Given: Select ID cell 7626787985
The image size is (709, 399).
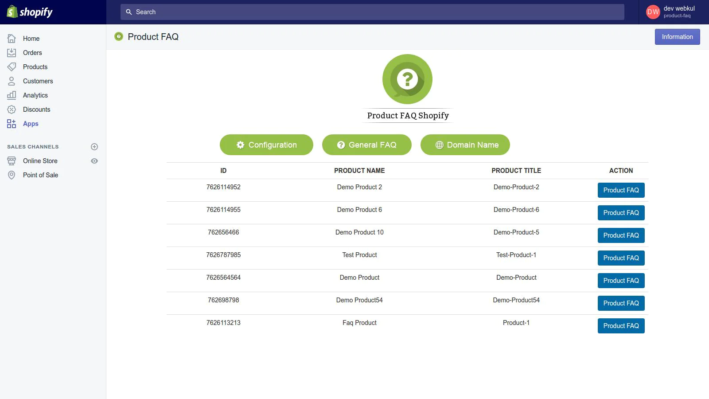Looking at the screenshot, I should pyautogui.click(x=223, y=255).
